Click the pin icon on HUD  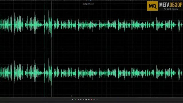93,4
